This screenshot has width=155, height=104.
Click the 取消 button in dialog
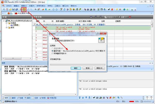point(88,68)
